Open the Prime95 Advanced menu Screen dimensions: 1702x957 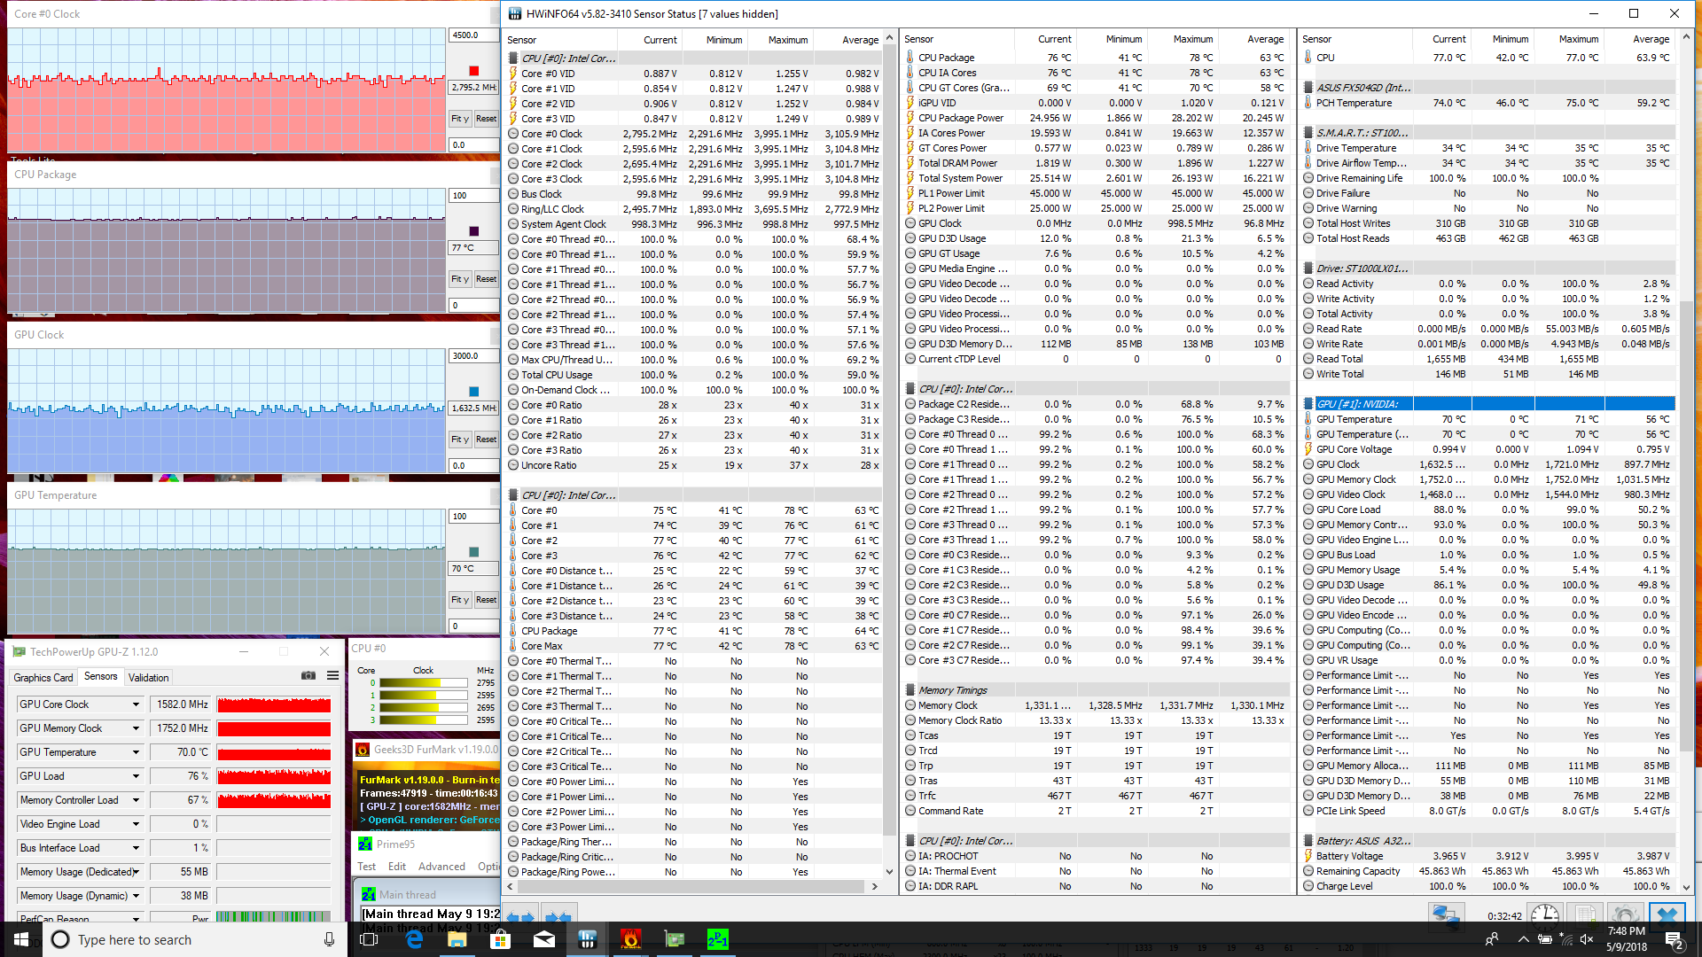click(x=441, y=867)
